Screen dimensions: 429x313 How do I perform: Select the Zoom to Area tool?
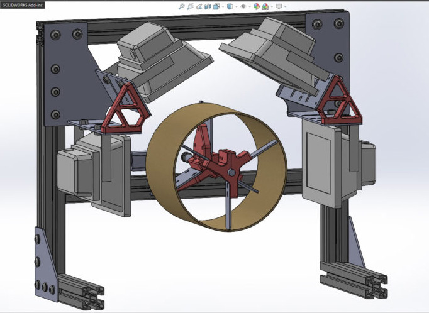(189, 6)
